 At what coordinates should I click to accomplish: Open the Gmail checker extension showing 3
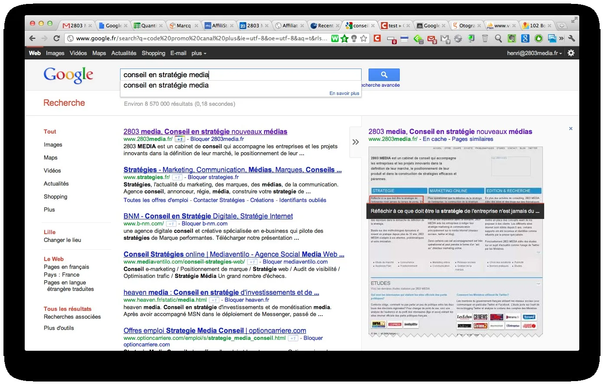point(432,39)
